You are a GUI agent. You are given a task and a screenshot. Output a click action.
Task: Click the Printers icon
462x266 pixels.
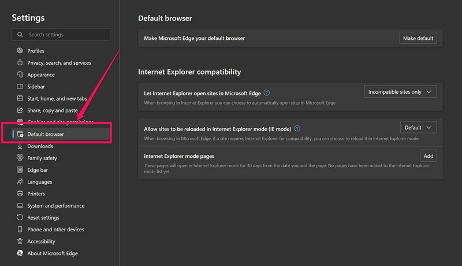(x=20, y=194)
